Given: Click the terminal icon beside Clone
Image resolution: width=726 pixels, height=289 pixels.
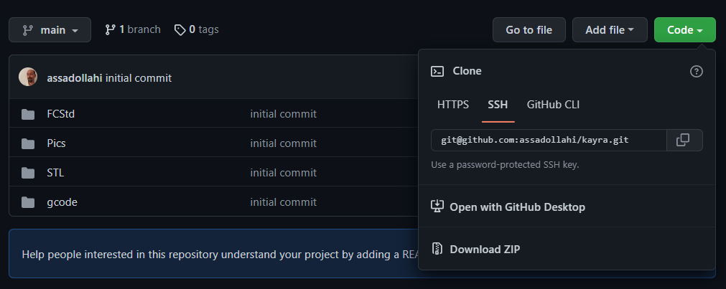Looking at the screenshot, I should point(437,71).
